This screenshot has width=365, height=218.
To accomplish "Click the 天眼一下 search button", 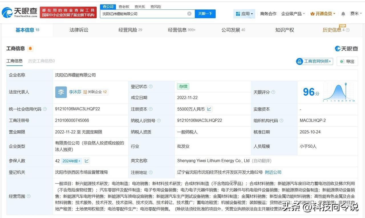I will tap(205, 13).
